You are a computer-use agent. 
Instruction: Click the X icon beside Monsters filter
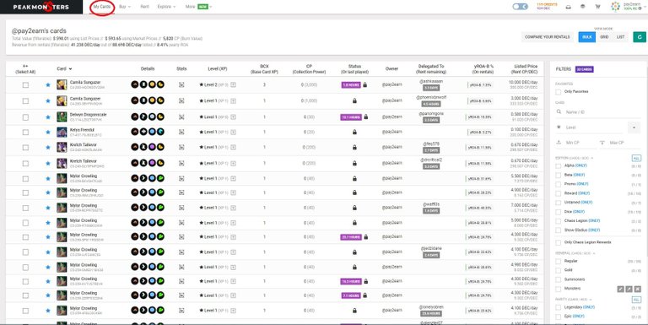(x=637, y=289)
